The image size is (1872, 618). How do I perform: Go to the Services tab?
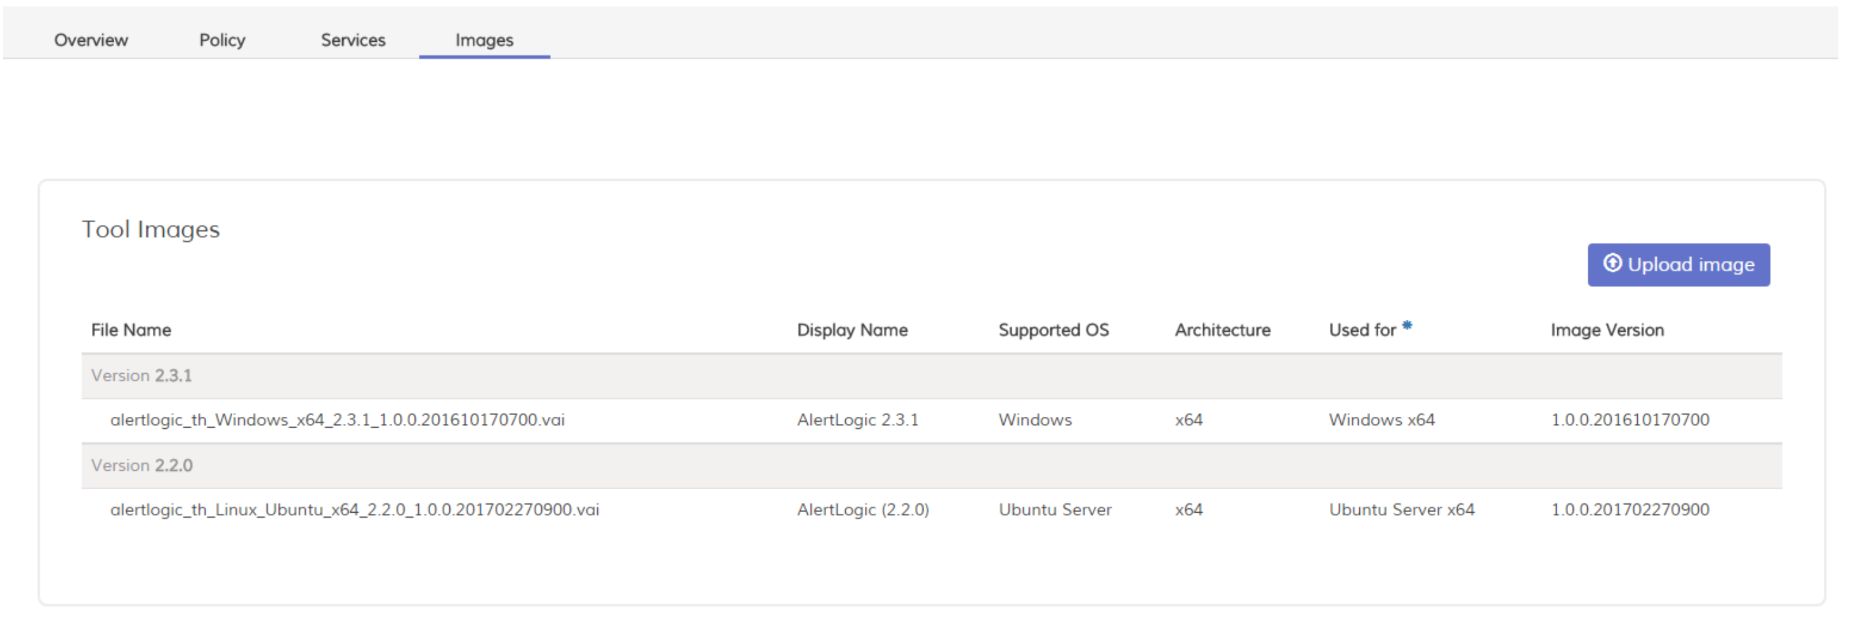(x=353, y=40)
